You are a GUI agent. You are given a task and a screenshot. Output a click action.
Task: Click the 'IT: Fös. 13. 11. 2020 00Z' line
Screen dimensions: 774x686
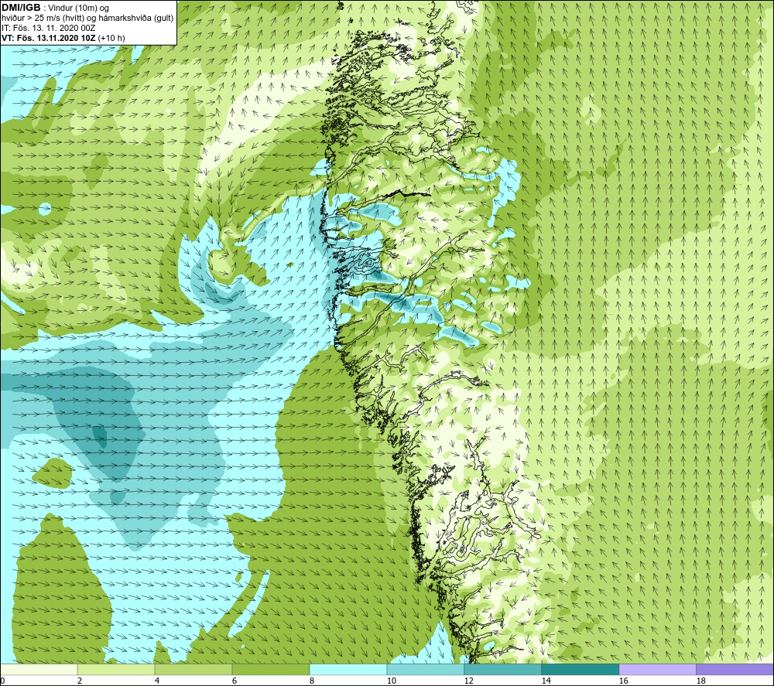[x=48, y=28]
